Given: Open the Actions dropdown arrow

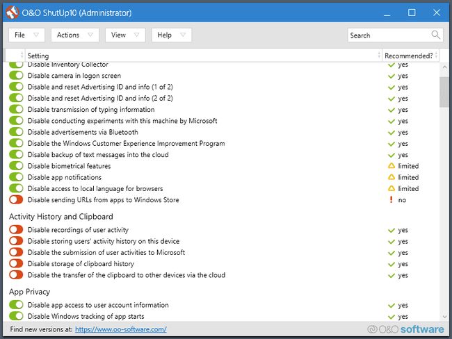Looking at the screenshot, I should point(90,35).
